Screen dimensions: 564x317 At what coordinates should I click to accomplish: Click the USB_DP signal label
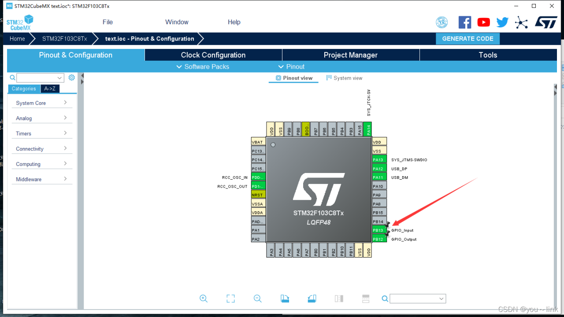click(x=399, y=169)
